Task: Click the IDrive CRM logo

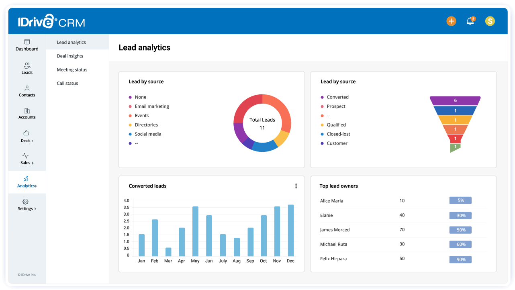Action: (x=51, y=22)
